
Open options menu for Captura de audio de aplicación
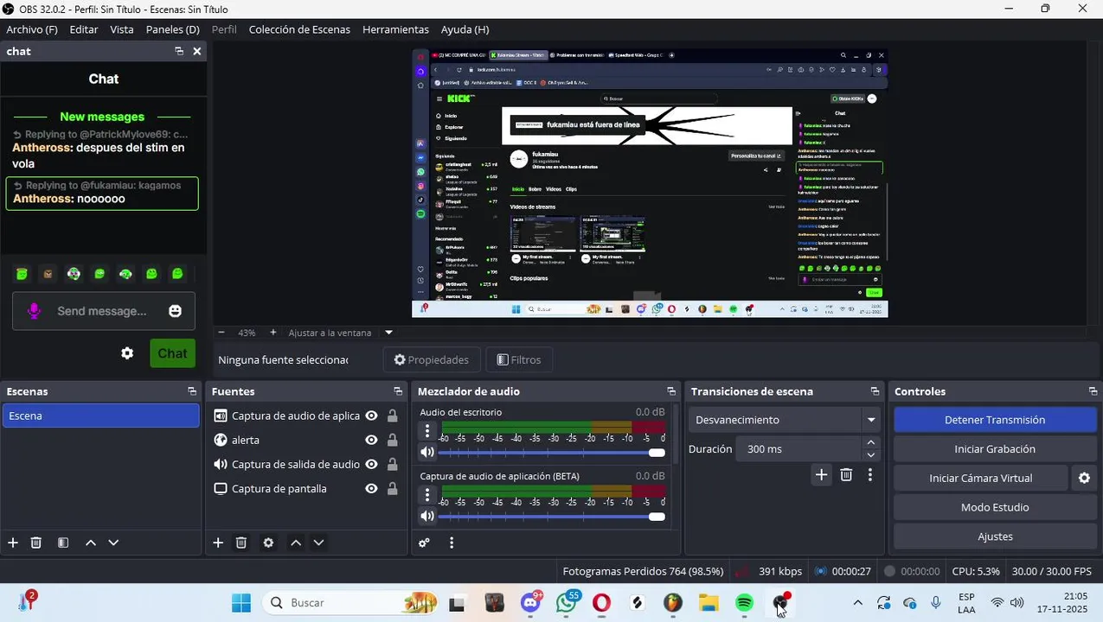click(x=426, y=494)
